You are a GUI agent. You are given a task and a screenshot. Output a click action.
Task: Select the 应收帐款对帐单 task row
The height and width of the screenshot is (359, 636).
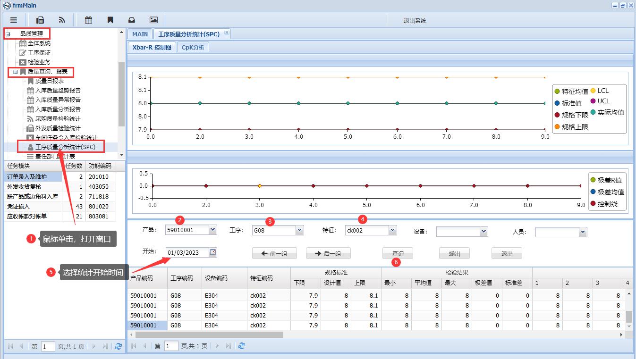coord(60,217)
